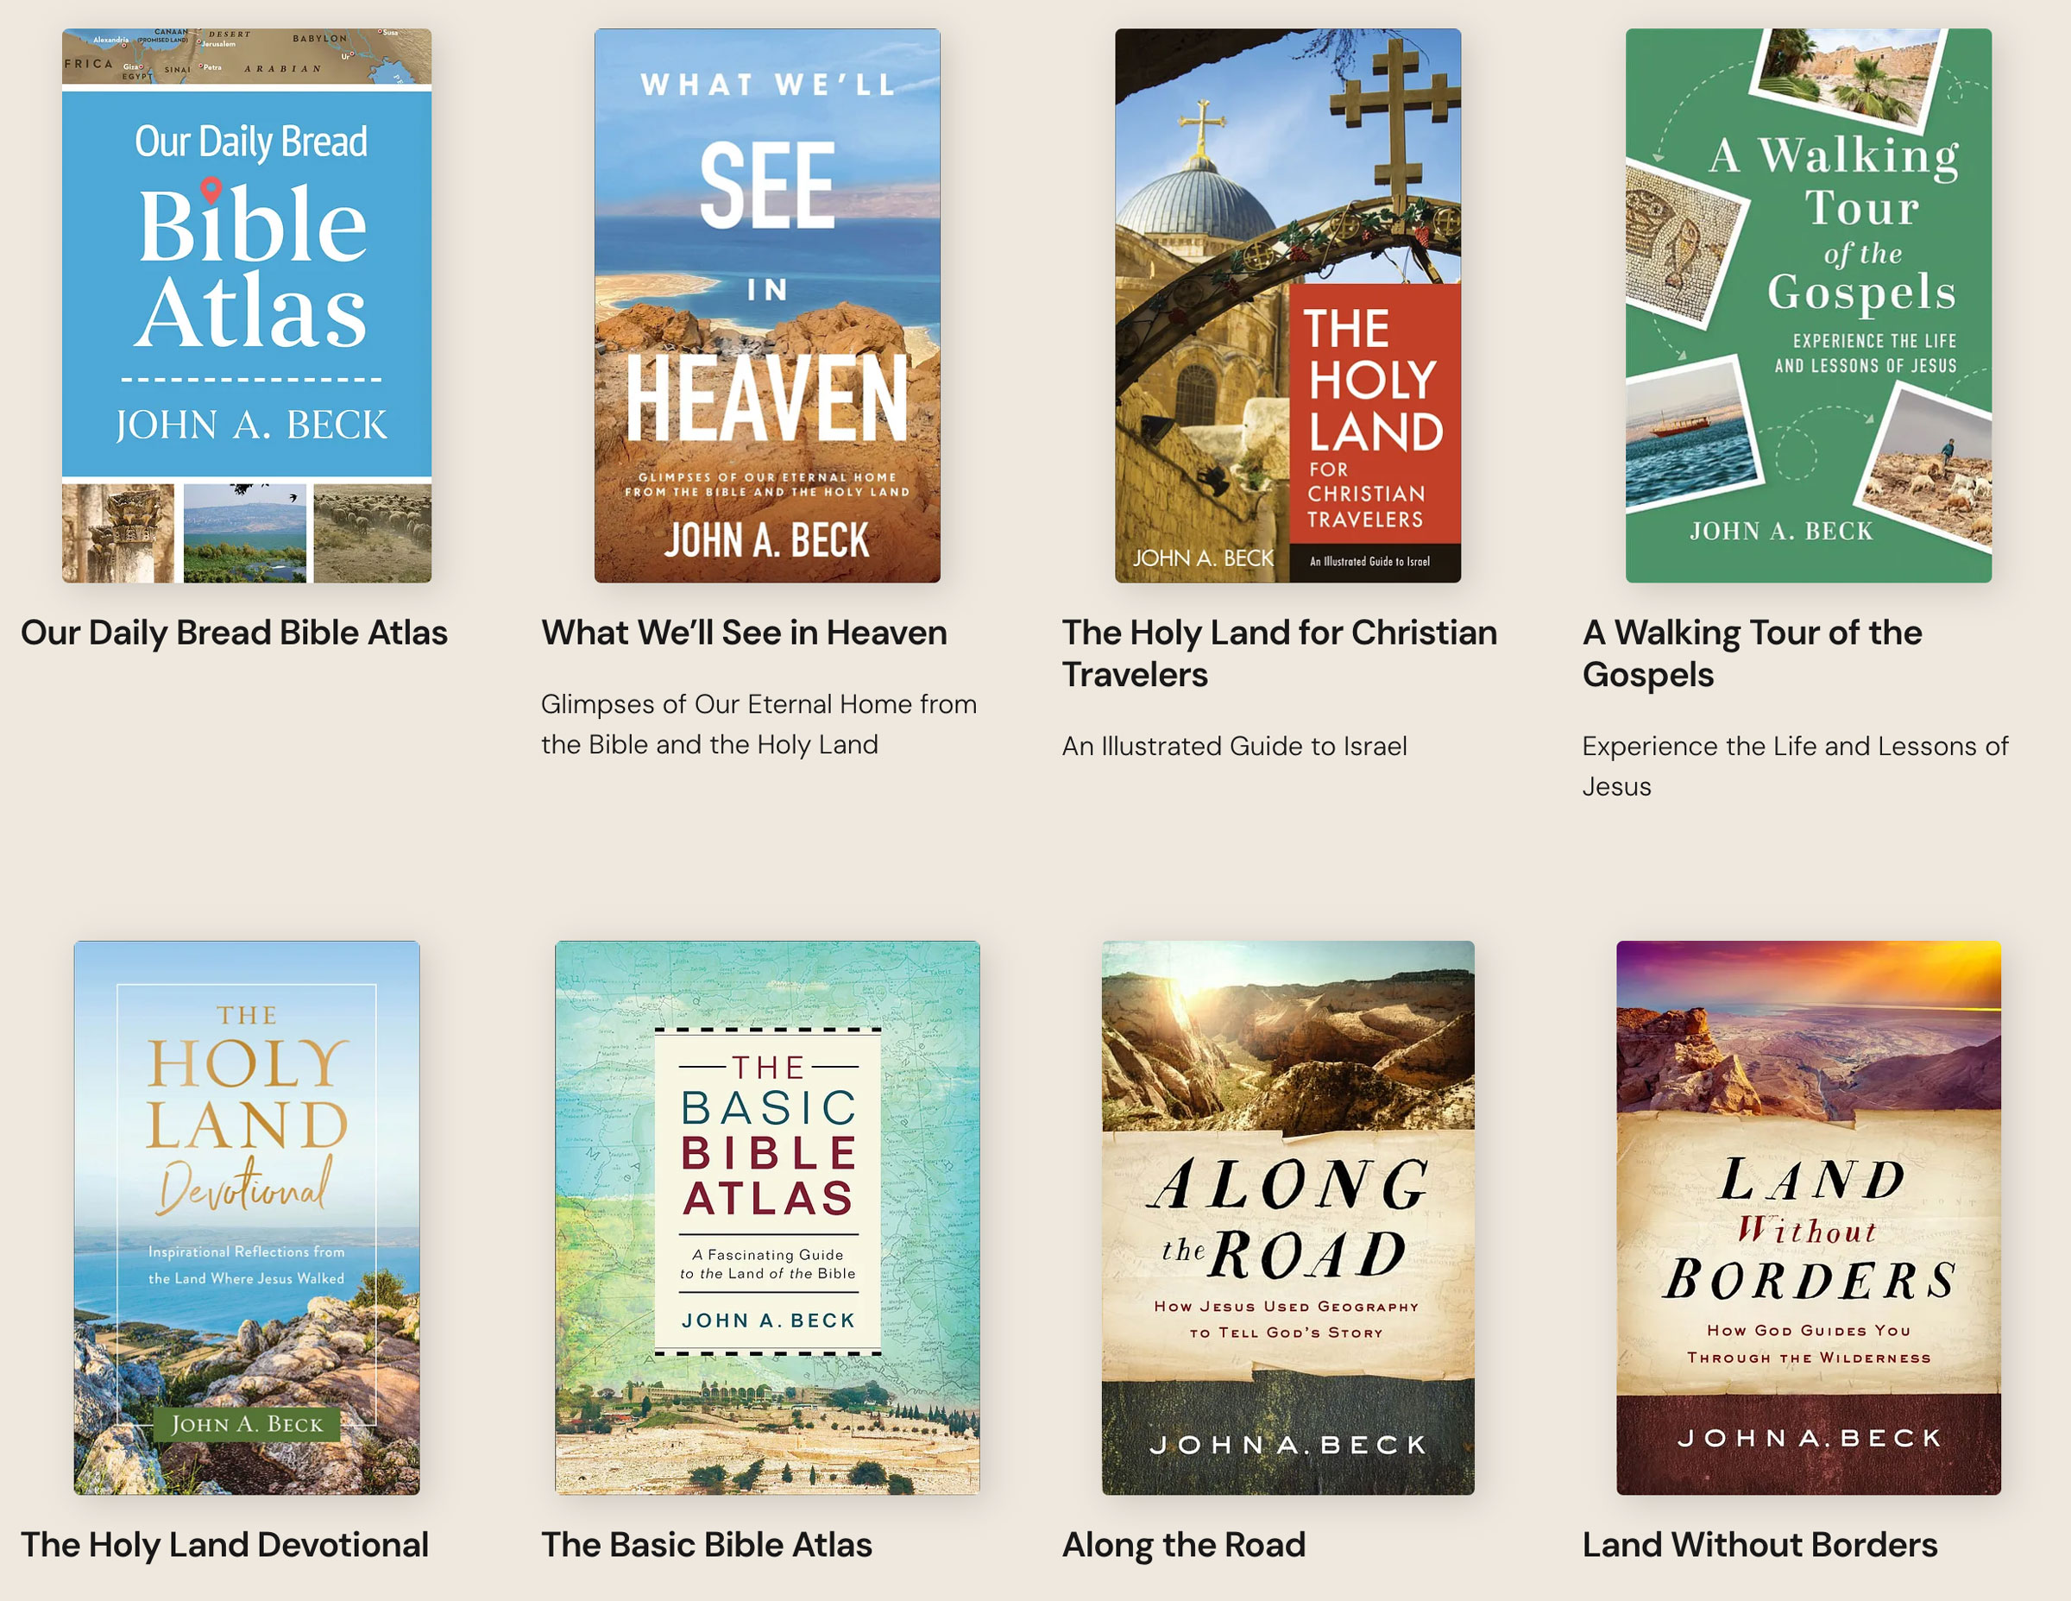2071x1601 pixels.
Task: Select The Holy Land Devotional book cover
Action: click(x=247, y=1218)
